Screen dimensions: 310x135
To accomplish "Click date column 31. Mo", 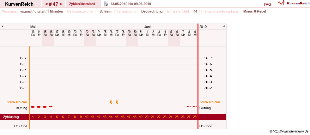I will click(x=141, y=33).
